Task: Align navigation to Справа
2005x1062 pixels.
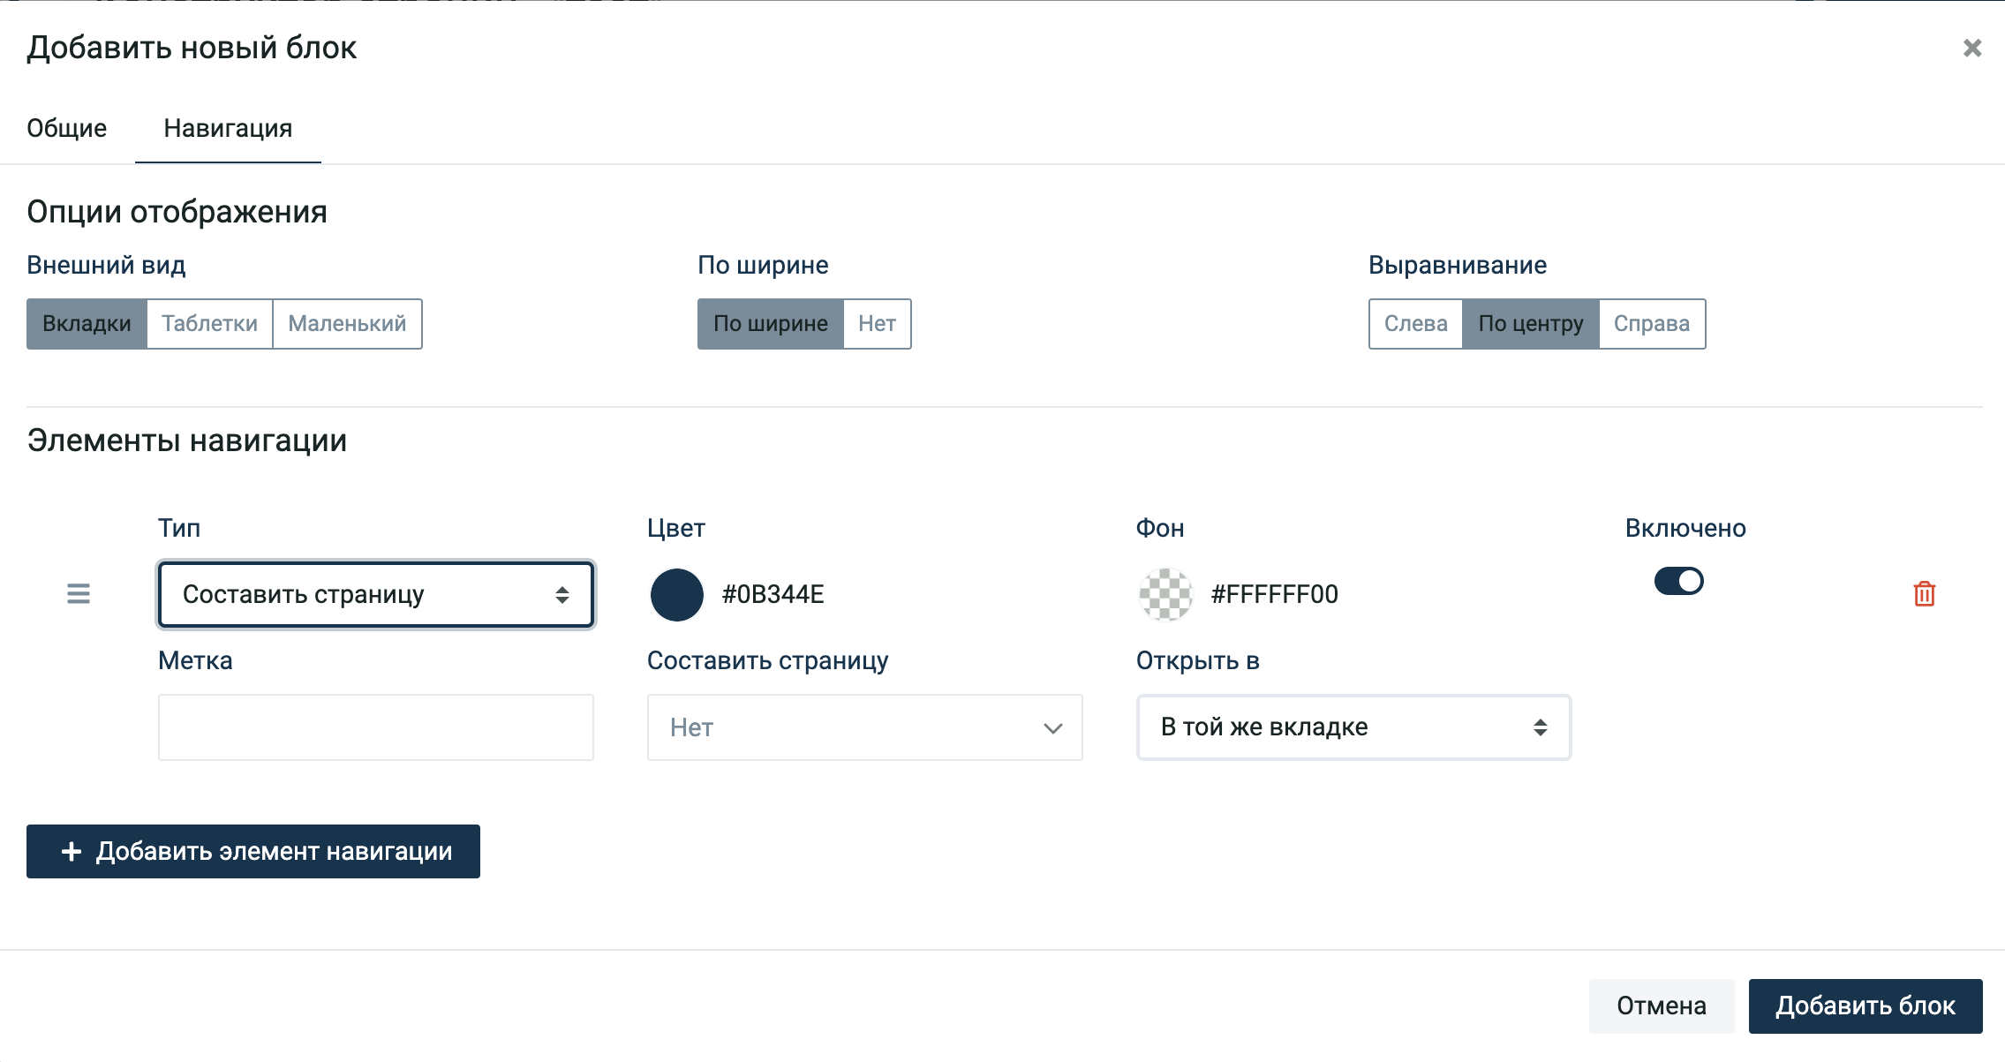Action: 1652,324
